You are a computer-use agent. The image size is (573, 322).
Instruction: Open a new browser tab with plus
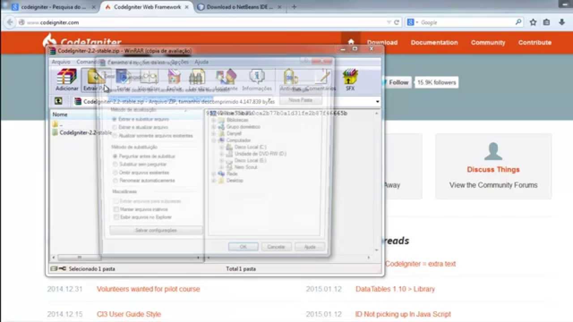[x=294, y=7]
